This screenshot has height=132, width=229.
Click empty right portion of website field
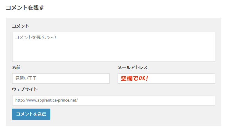pyautogui.click(x=146, y=100)
